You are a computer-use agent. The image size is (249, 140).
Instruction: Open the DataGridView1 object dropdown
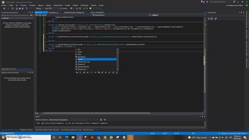[120, 15]
